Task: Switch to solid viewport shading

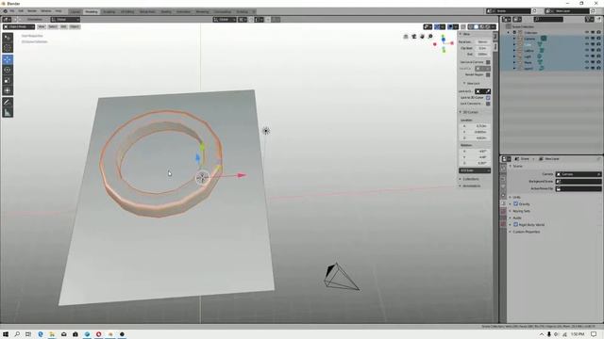Action: [476, 27]
